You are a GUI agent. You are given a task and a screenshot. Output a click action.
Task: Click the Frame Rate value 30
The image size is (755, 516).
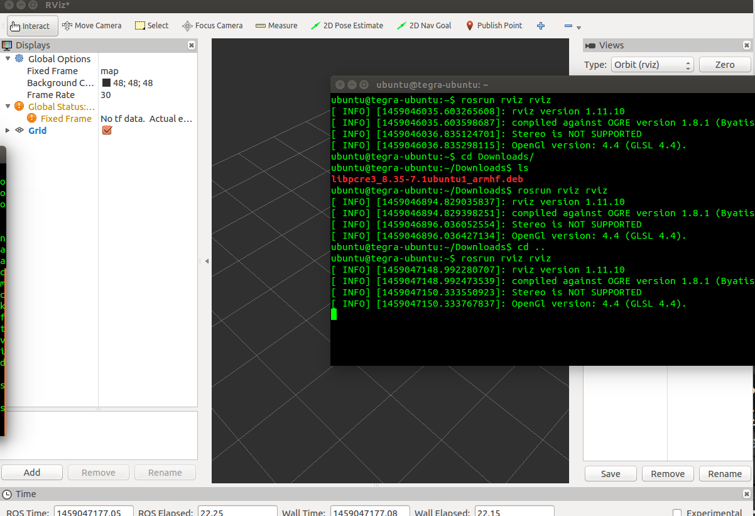[106, 95]
